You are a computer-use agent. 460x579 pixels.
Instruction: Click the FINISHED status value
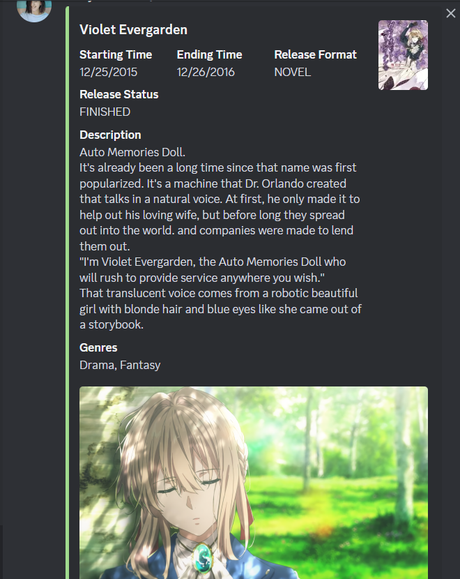pyautogui.click(x=105, y=112)
